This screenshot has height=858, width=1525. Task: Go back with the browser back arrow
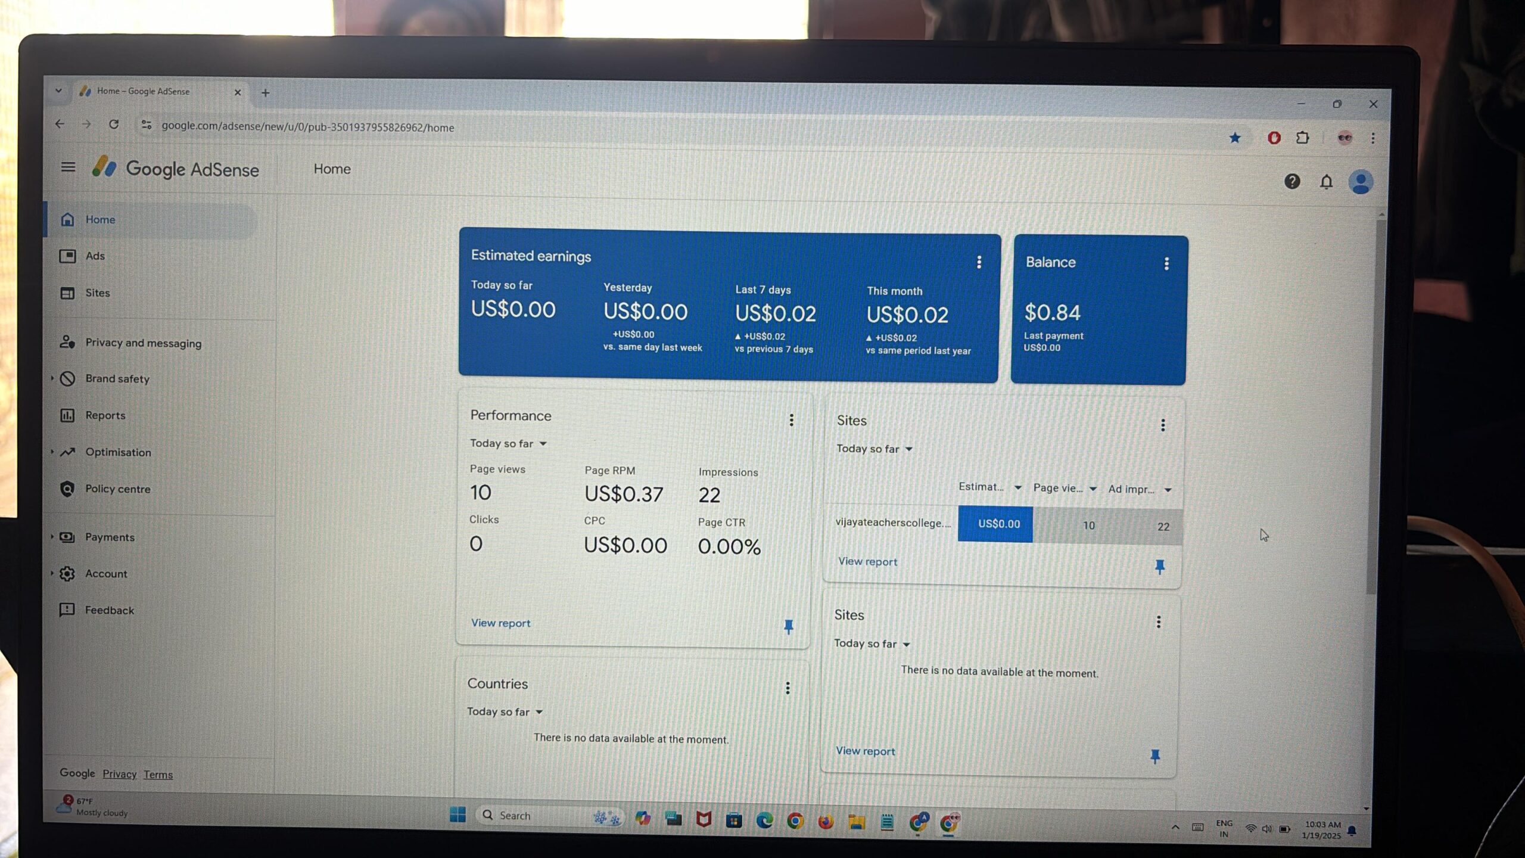coord(60,124)
